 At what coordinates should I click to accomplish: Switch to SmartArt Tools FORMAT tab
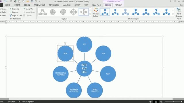(118, 5)
